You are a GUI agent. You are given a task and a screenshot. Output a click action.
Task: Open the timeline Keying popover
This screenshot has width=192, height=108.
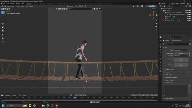[x=15, y=95]
